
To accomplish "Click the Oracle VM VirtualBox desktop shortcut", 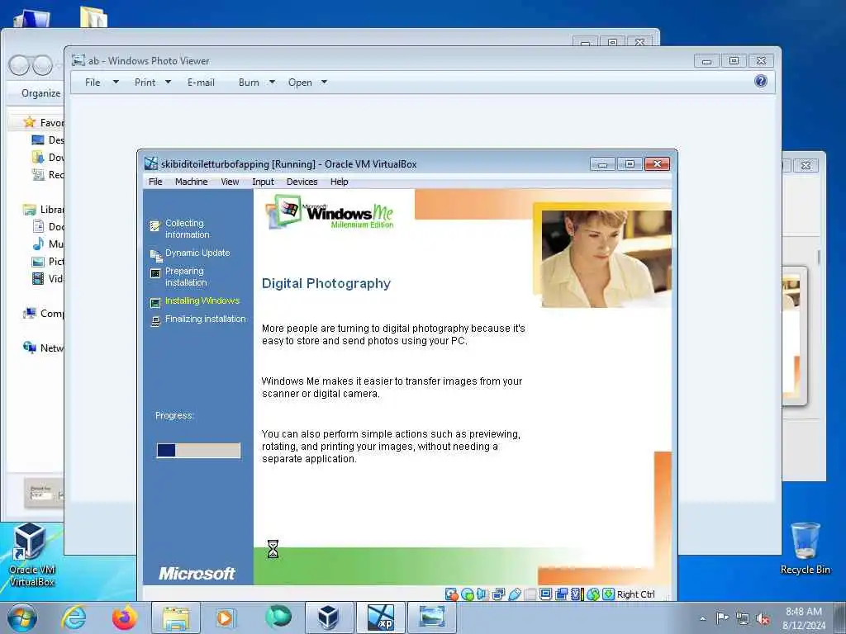I will pos(31,556).
